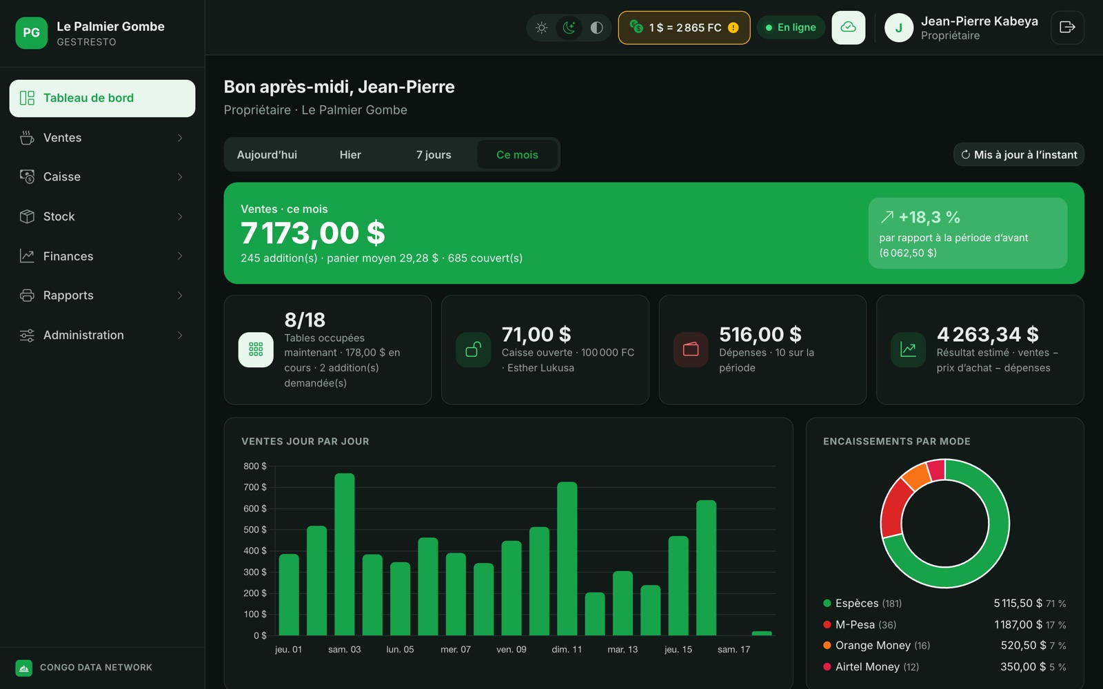
Task: Open the exchange rate 1 $ = 2 865 FC
Action: 684,28
